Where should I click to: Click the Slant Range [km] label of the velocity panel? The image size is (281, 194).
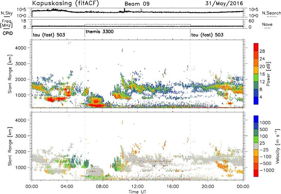click(10, 146)
